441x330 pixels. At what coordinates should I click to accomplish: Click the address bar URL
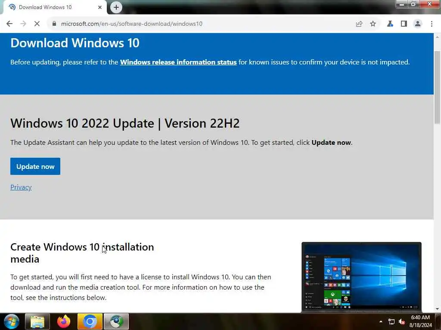(132, 24)
